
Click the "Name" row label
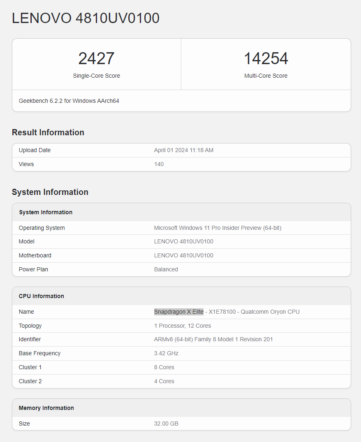point(26,312)
